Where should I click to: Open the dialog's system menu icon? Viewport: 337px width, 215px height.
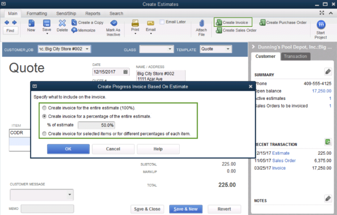click(34, 86)
